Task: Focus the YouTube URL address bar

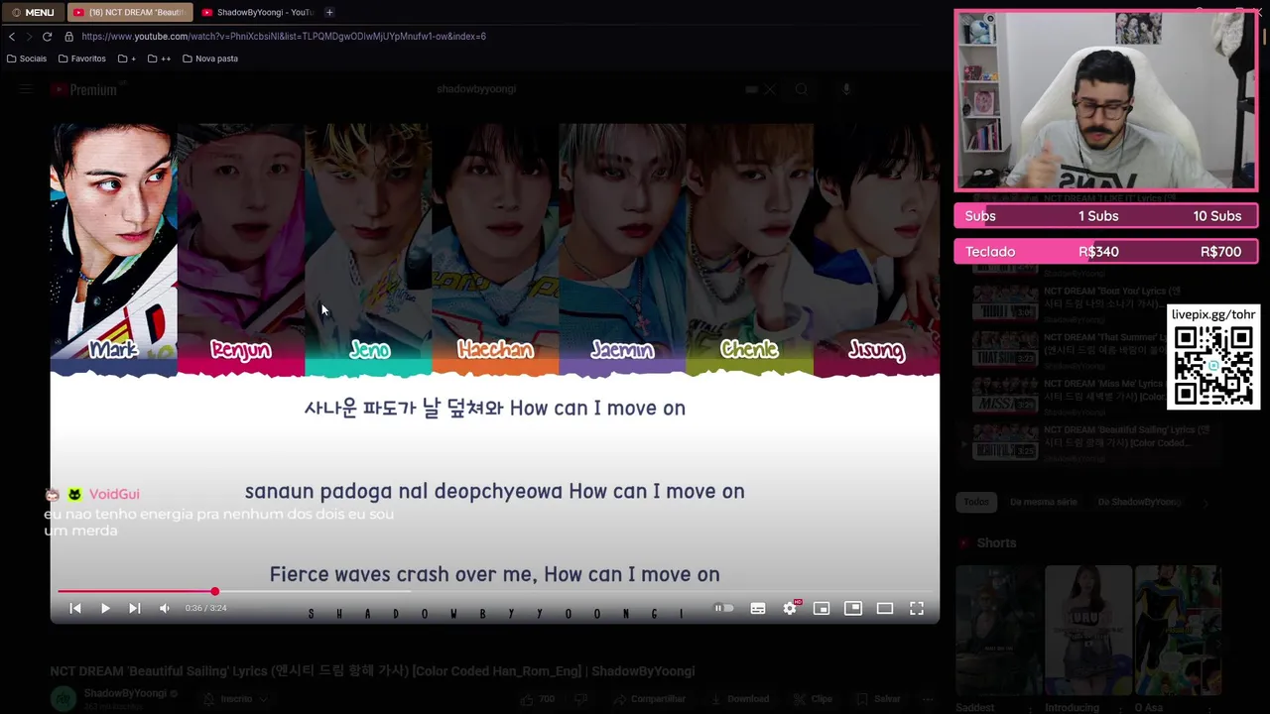Action: [x=284, y=37]
